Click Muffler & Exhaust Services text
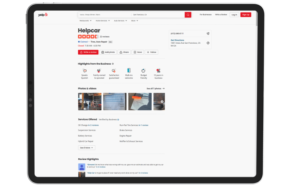Viewport: 281px width, 189px height. [x=131, y=141]
